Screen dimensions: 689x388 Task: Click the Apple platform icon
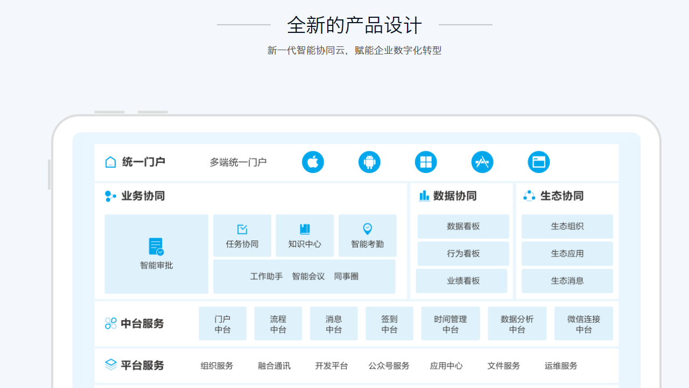[x=313, y=162]
